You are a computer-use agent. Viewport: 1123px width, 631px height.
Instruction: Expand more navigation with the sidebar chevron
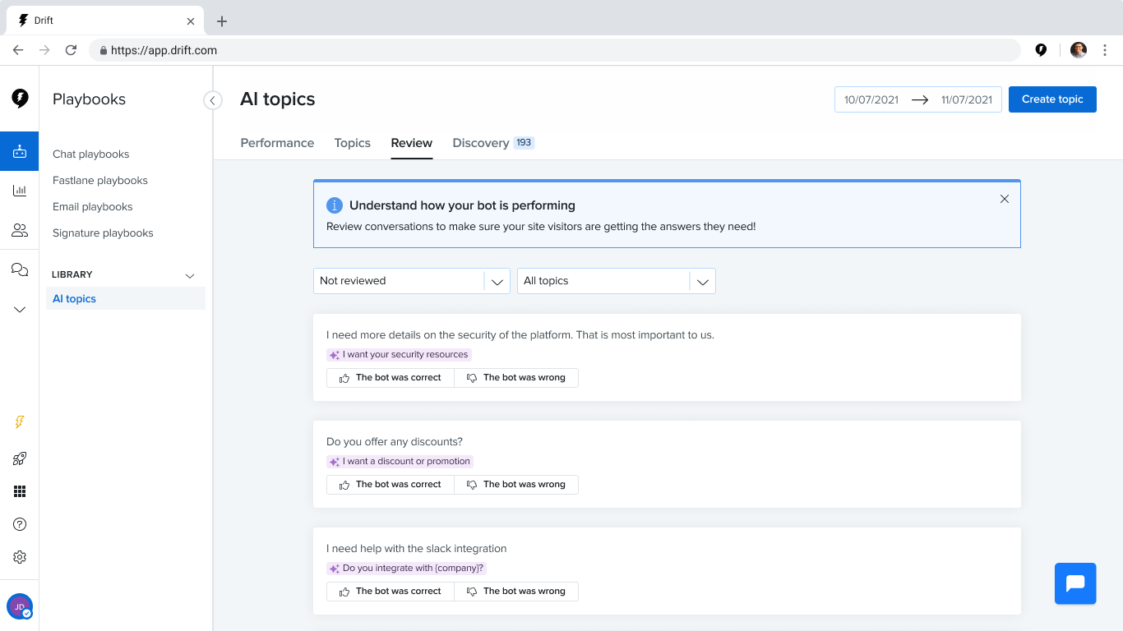pos(20,310)
